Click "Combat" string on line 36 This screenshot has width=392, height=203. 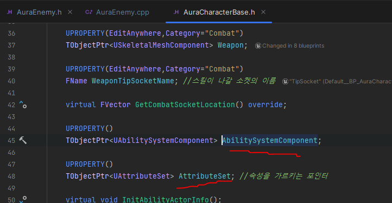coord(222,34)
